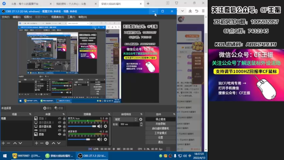
Task: Pop out the 来源 dock panel
Action: 64,114
